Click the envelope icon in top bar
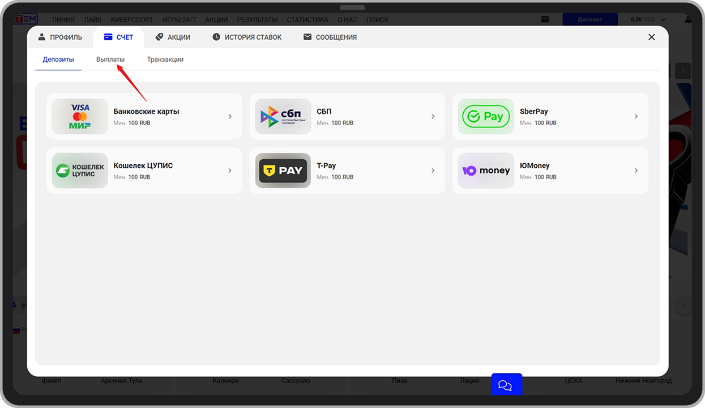Image resolution: width=705 pixels, height=408 pixels. click(545, 19)
